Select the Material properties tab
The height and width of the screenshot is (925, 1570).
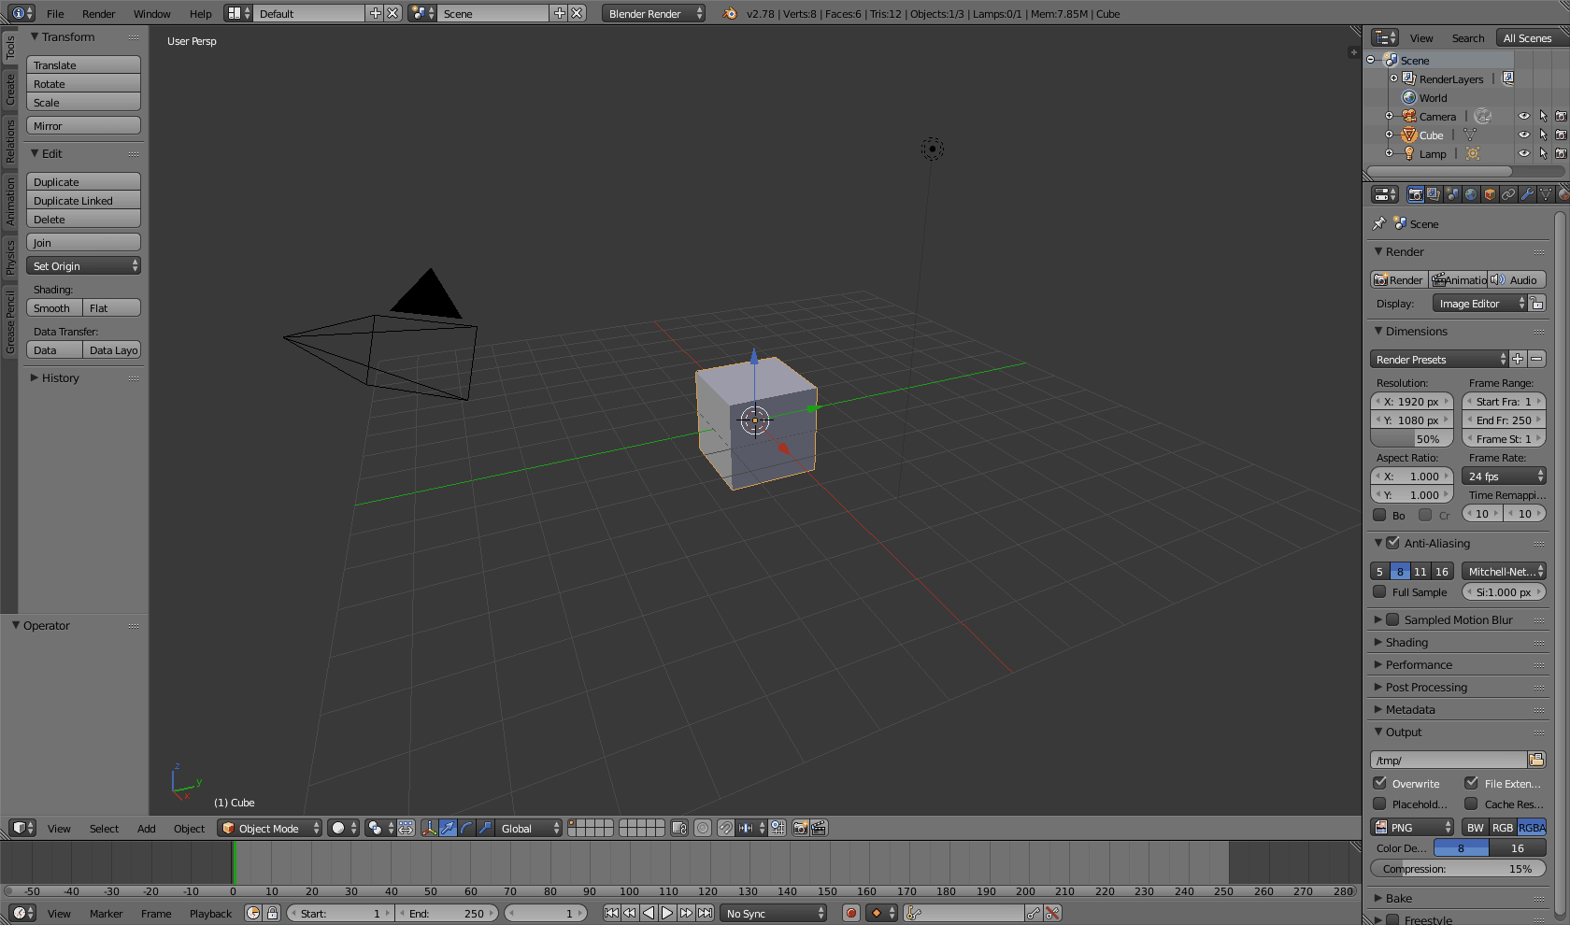click(1563, 194)
